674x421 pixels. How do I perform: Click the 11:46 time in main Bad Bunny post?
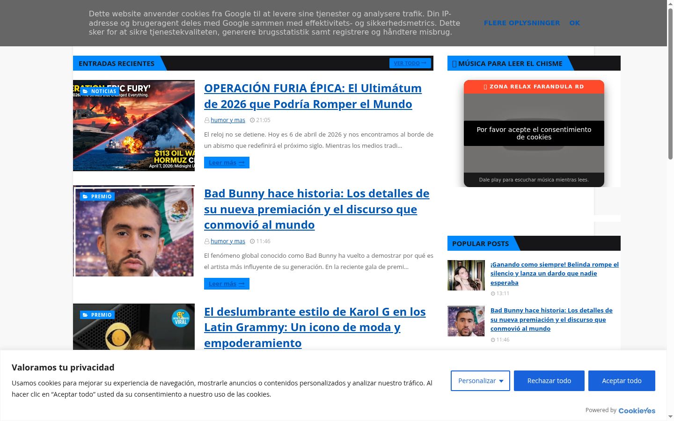click(263, 241)
